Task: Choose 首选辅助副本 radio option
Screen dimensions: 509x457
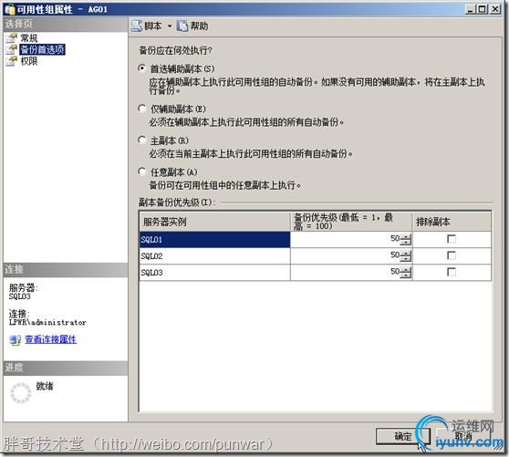Action: [142, 68]
